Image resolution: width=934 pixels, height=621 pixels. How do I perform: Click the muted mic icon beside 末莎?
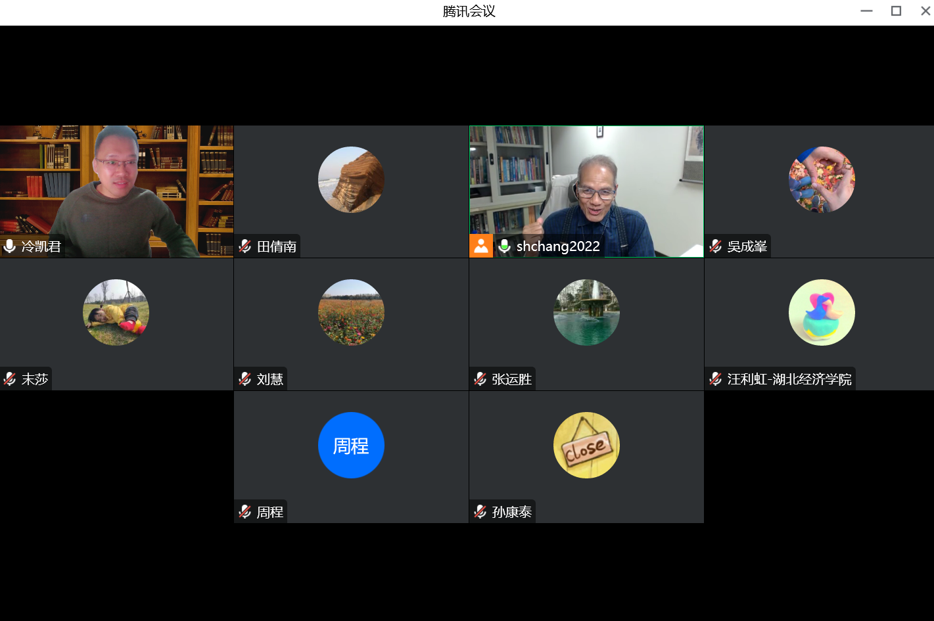10,379
